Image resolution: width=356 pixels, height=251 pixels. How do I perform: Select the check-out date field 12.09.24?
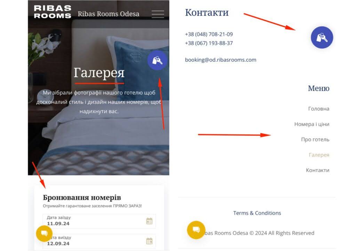pos(99,241)
